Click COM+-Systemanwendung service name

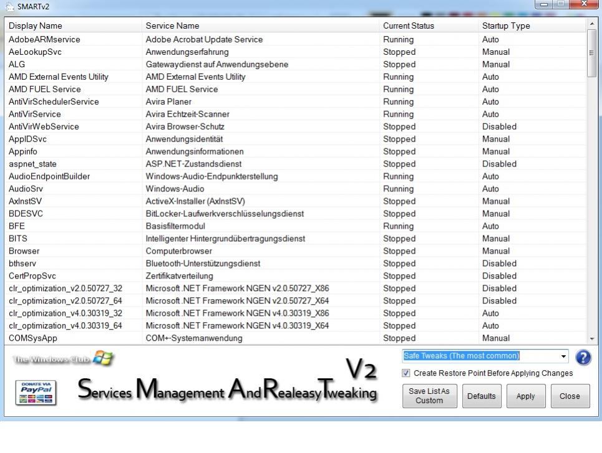[194, 338]
